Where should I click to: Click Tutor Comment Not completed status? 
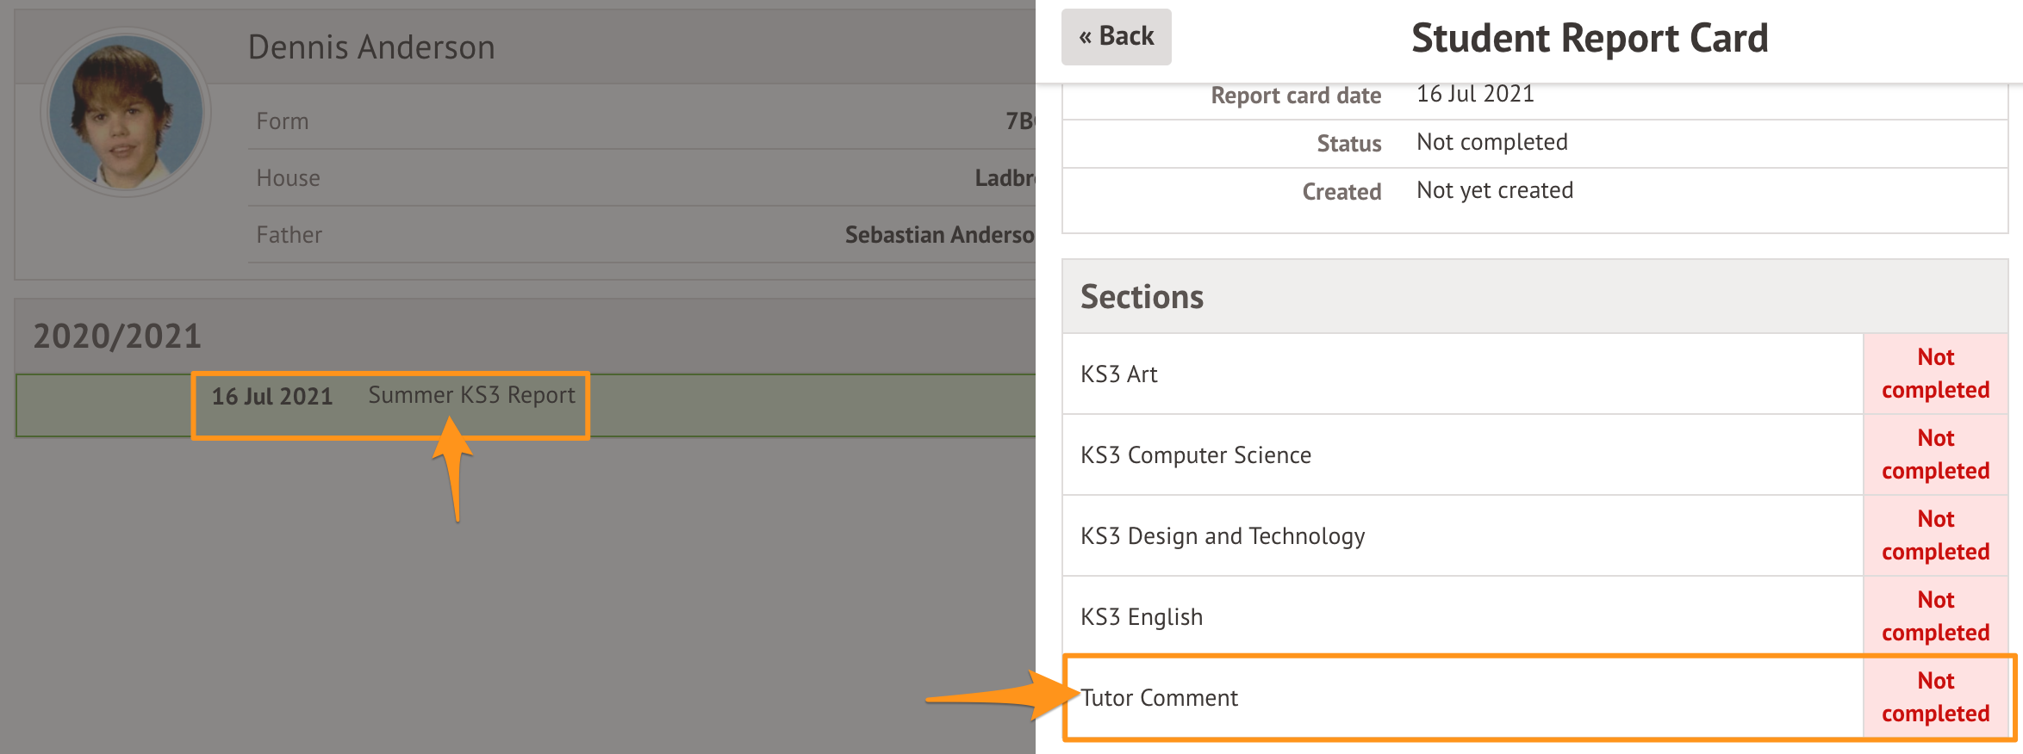[x=1935, y=698]
